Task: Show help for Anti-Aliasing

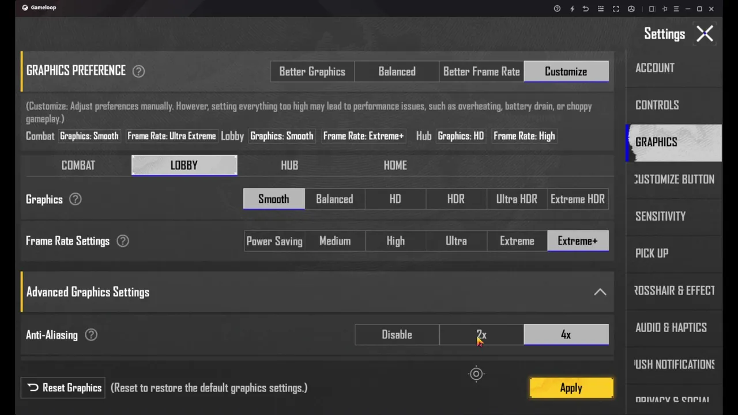Action: point(91,335)
